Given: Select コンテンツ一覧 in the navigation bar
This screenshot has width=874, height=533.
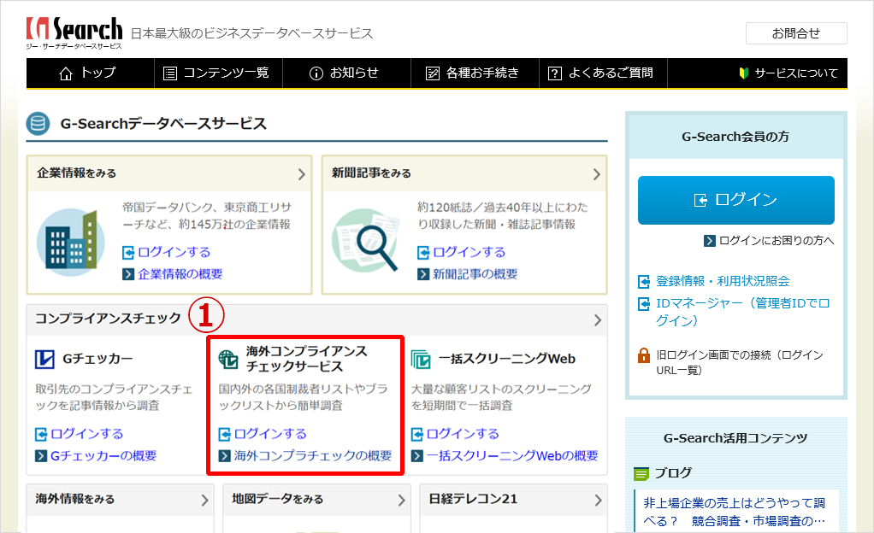Looking at the screenshot, I should point(216,73).
